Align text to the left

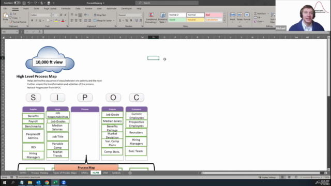click(x=72, y=21)
